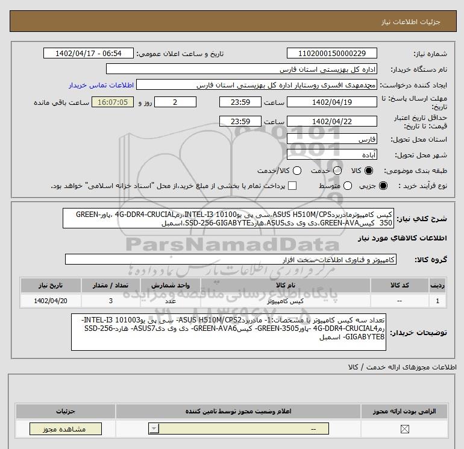Click the مشاهده مجوز button
This screenshot has width=464, height=449.
pos(66,429)
